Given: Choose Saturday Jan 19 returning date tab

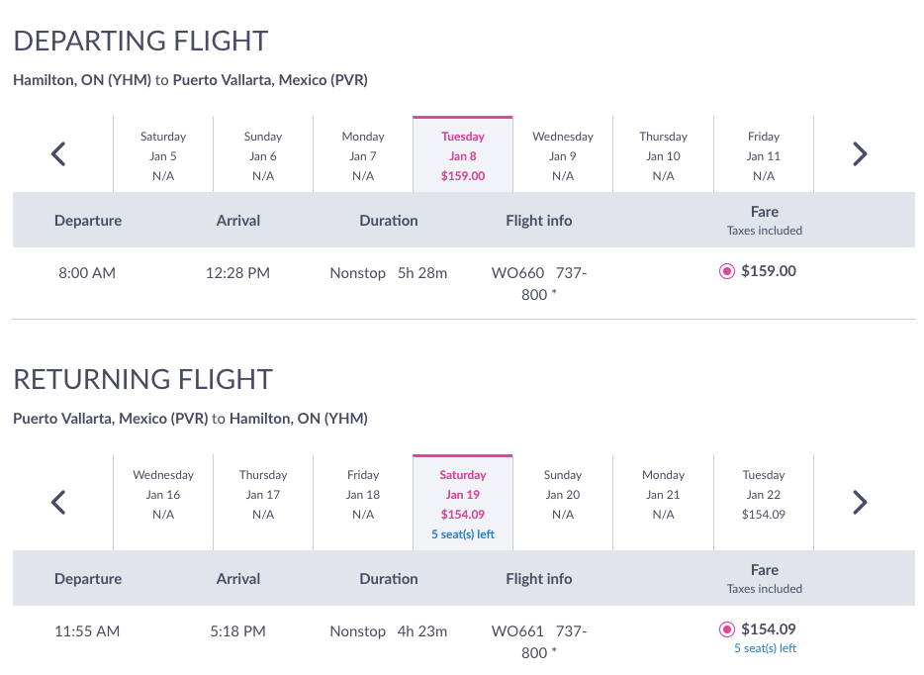Looking at the screenshot, I should [463, 503].
